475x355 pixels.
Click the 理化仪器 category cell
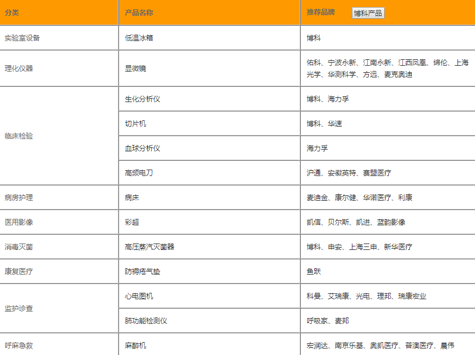59,68
